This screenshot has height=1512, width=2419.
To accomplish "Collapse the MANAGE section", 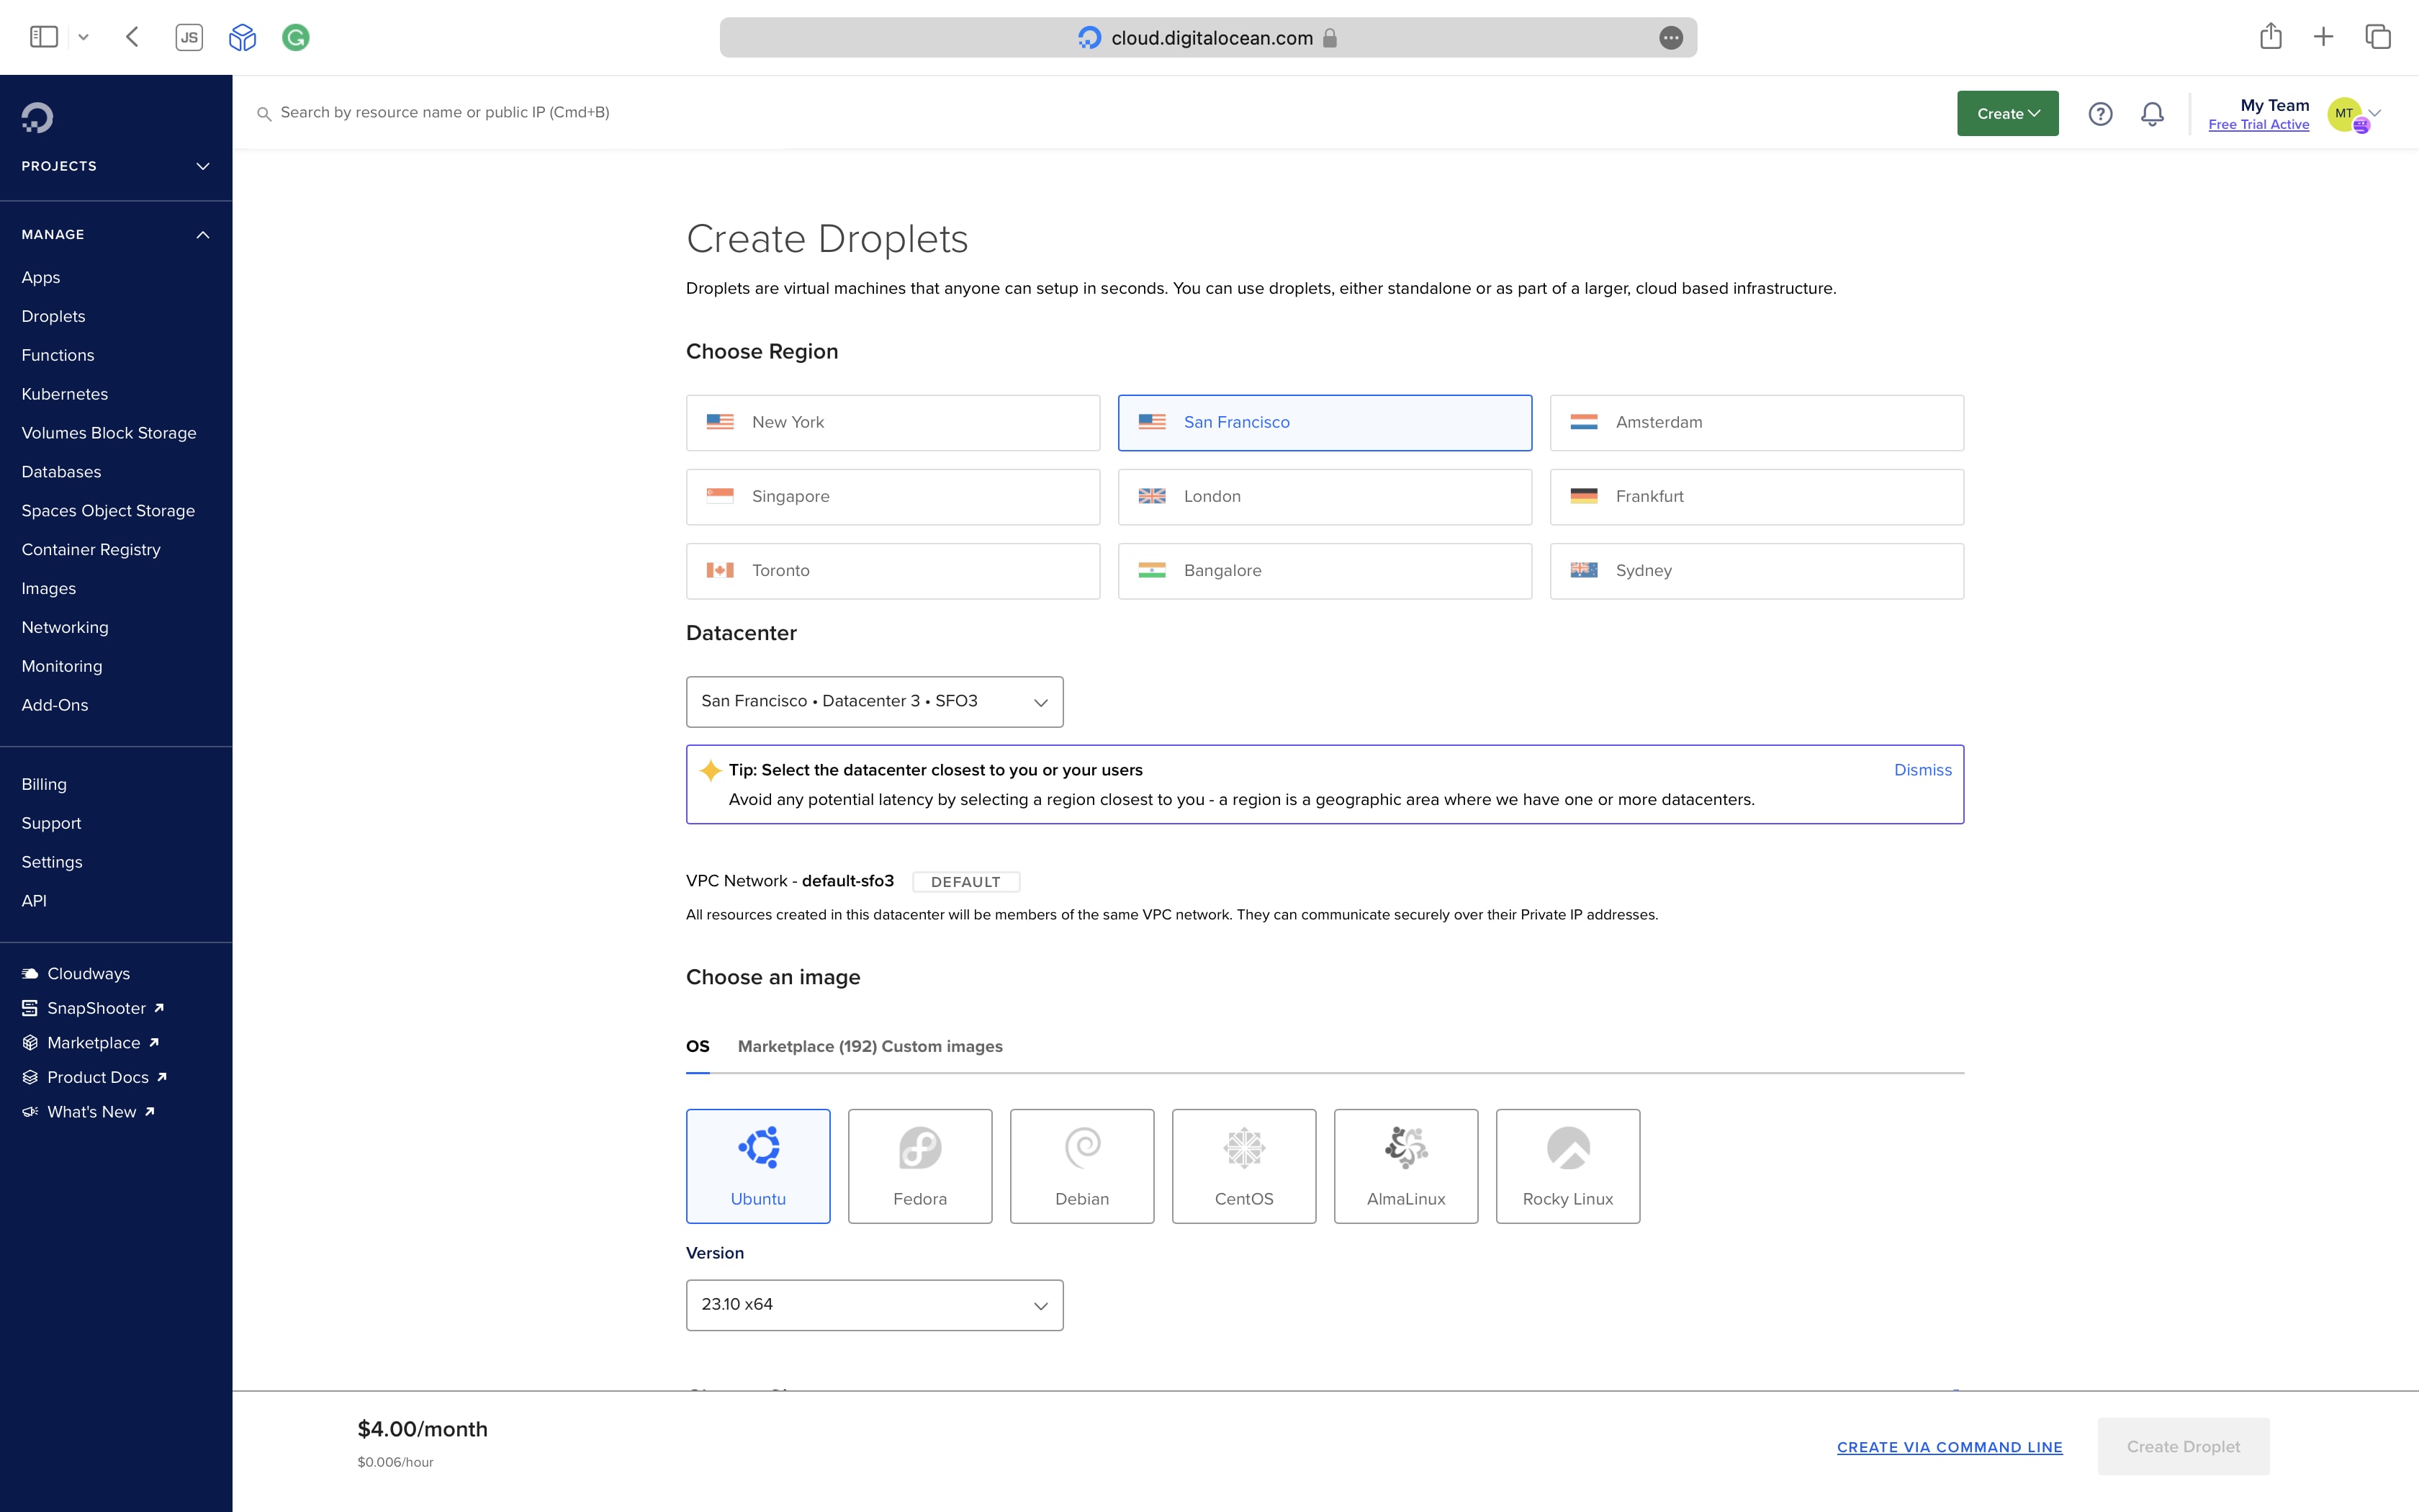I will point(116,234).
